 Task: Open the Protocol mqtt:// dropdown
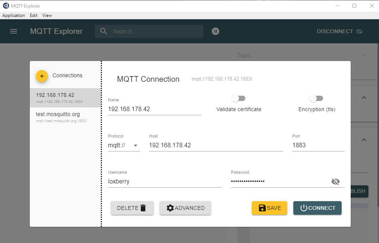[124, 145]
